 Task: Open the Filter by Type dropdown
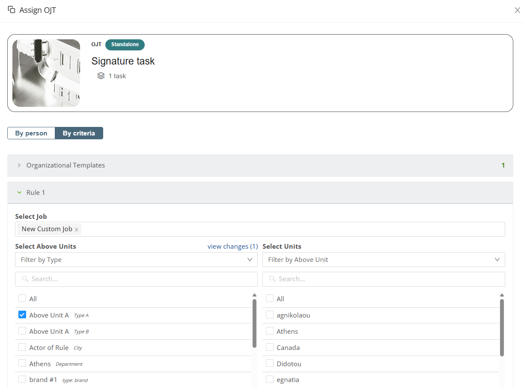(x=136, y=260)
